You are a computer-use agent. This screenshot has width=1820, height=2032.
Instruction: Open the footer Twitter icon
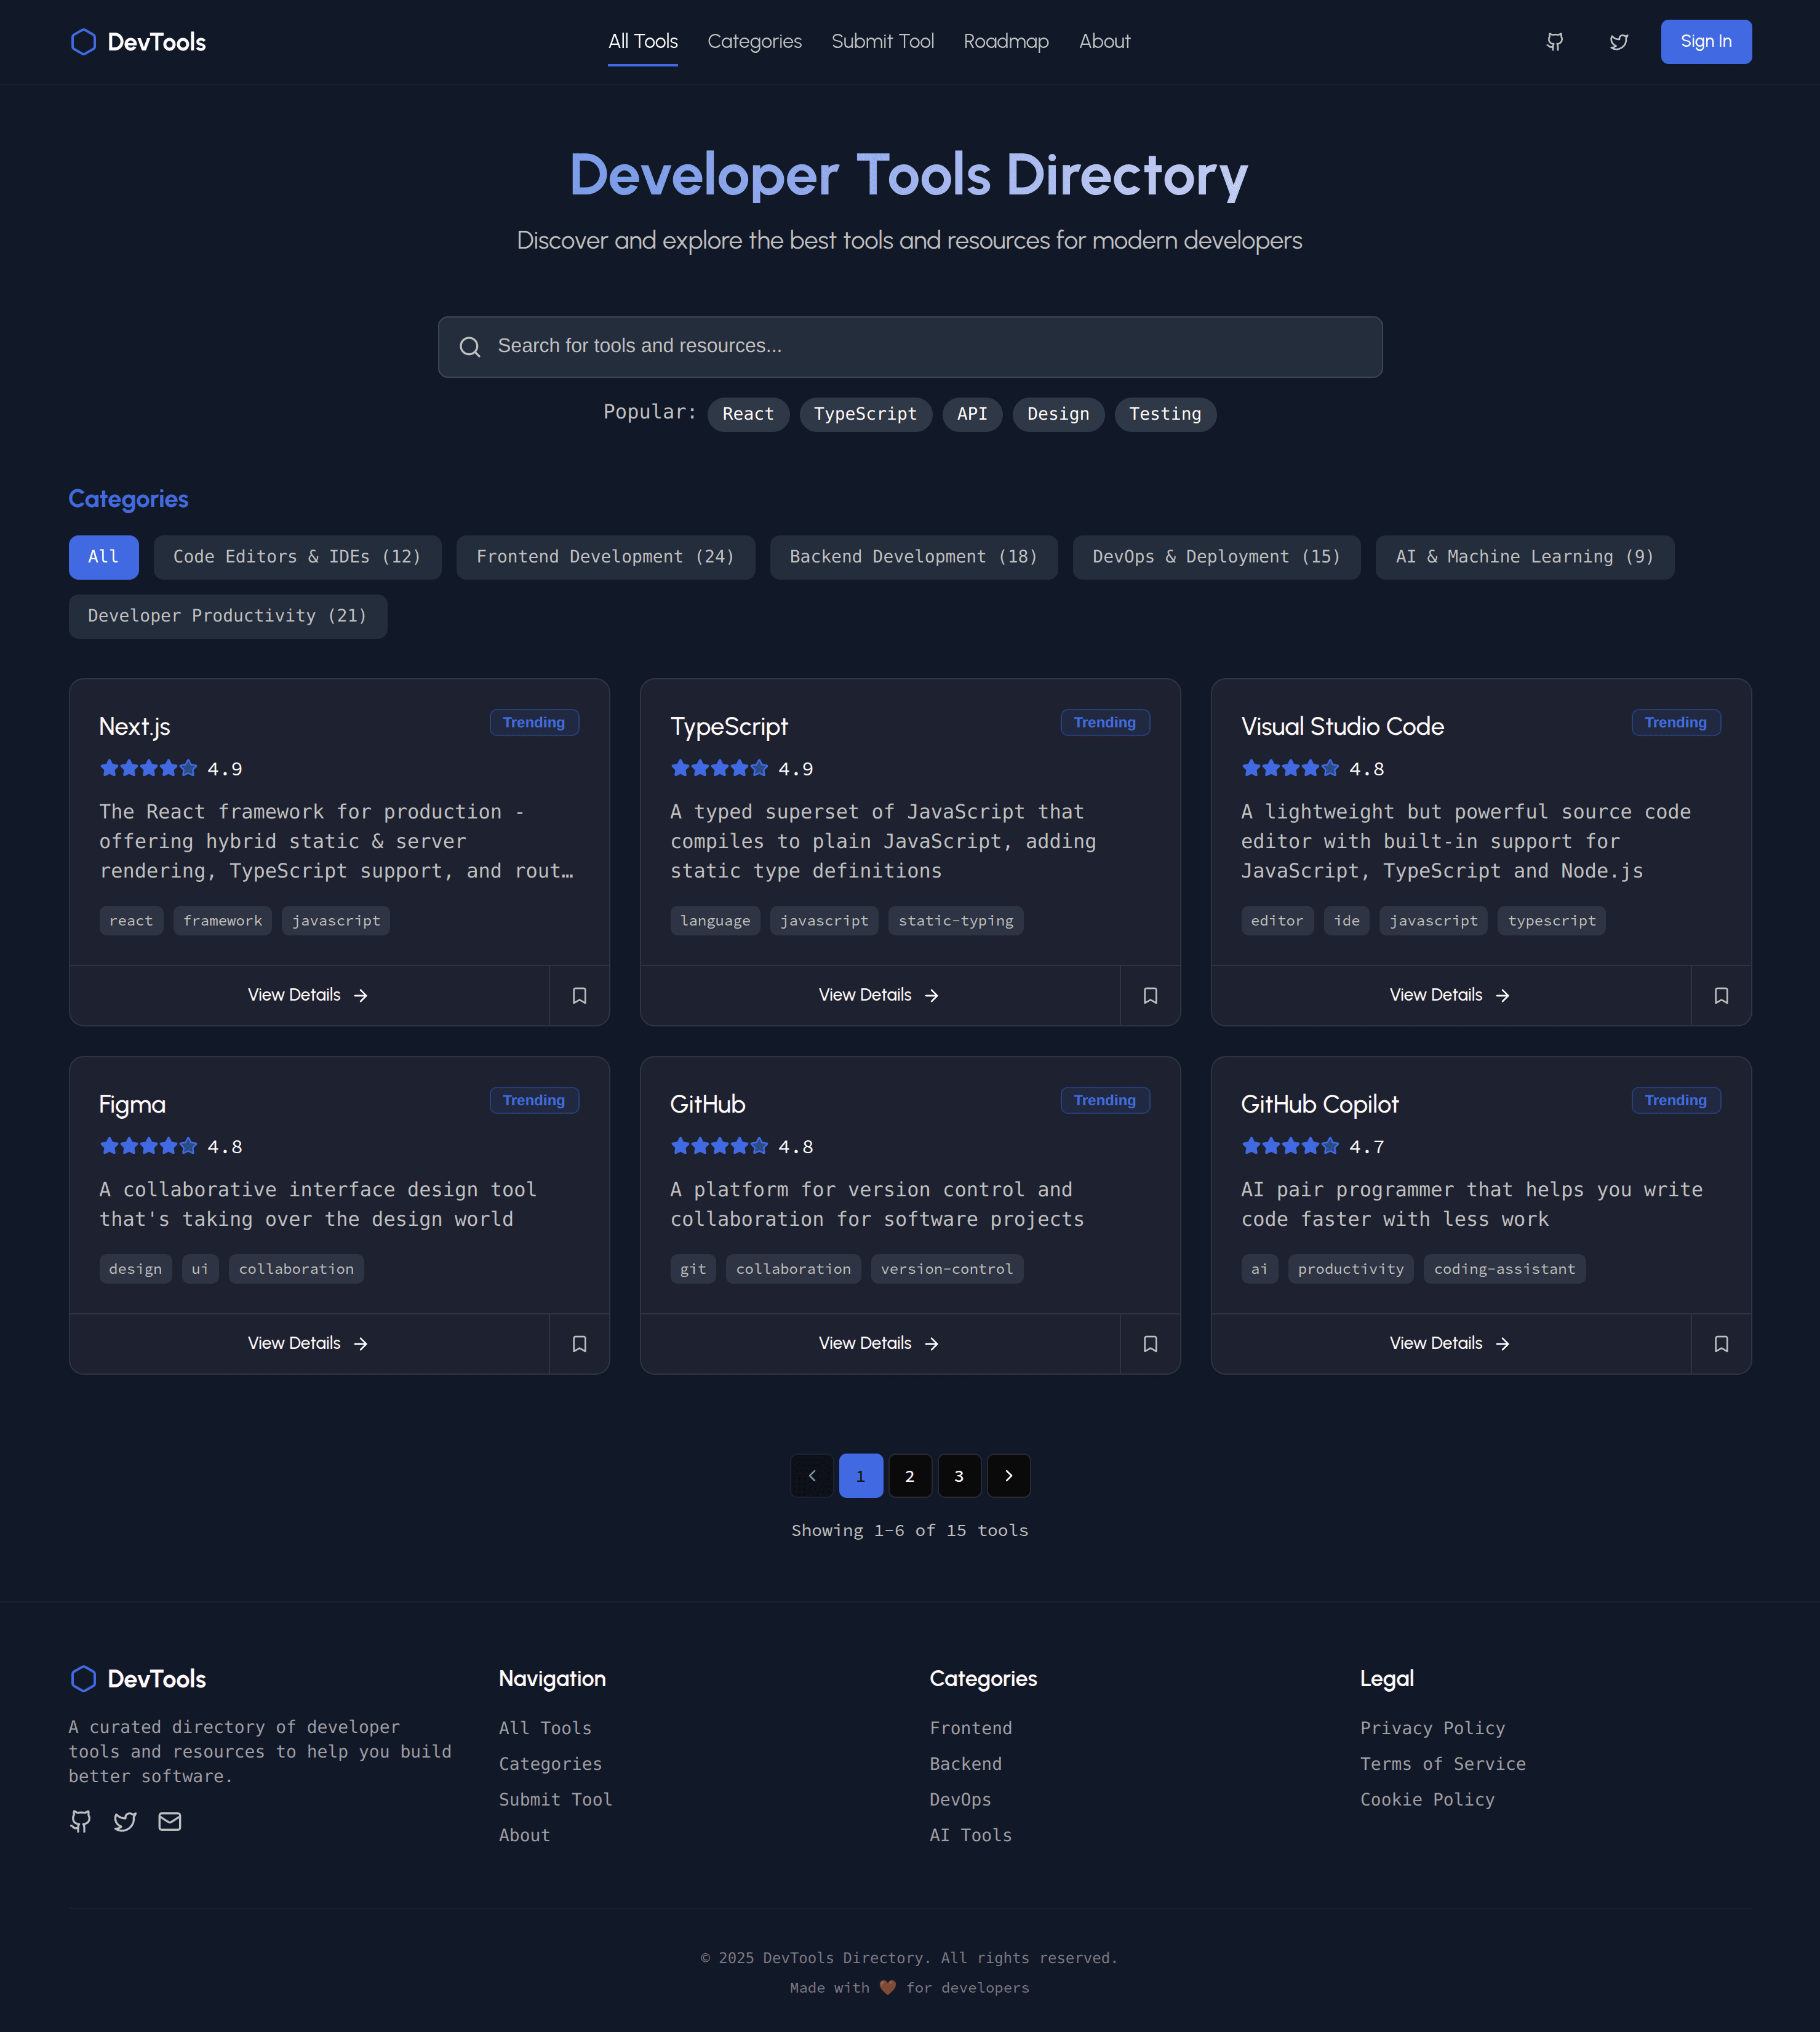click(x=124, y=1821)
